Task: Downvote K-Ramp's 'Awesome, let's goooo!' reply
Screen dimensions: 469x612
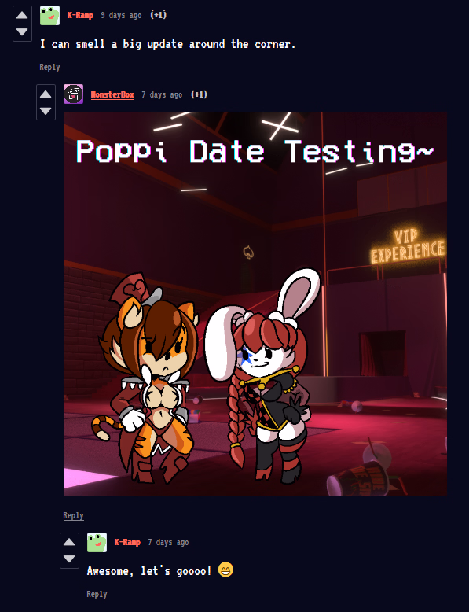Action: (x=69, y=559)
